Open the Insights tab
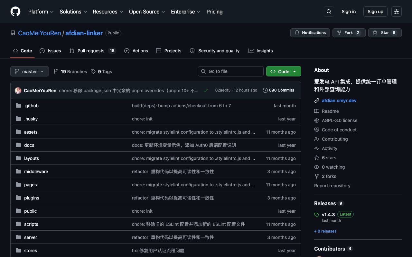Screen dimensions: 412x257 point(261,51)
